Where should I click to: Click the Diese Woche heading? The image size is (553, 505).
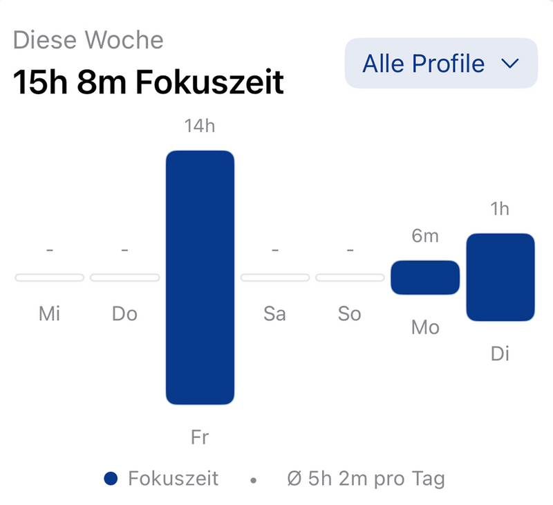(x=89, y=40)
